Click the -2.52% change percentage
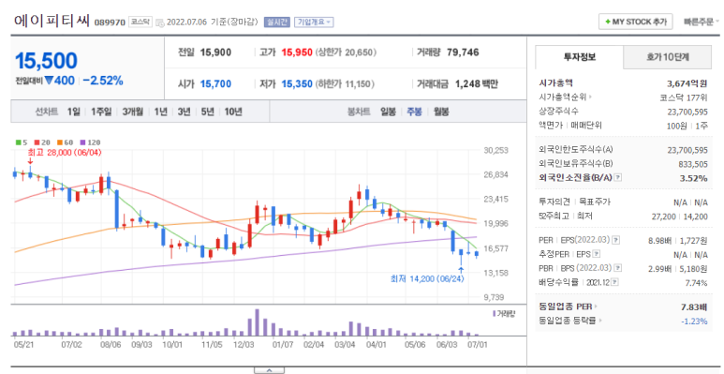The height and width of the screenshot is (374, 724). [103, 81]
